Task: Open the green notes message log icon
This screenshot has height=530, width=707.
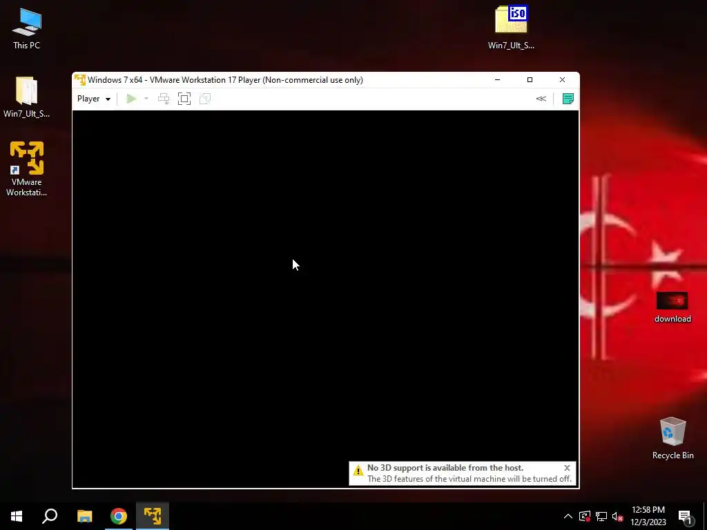Action: point(568,99)
